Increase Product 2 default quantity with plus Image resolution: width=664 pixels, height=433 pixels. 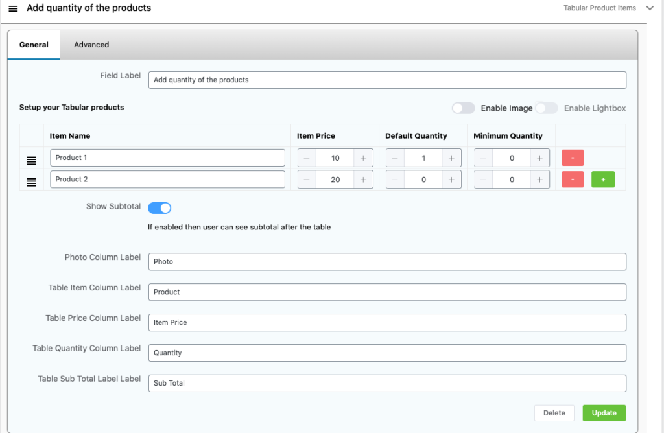click(x=451, y=180)
